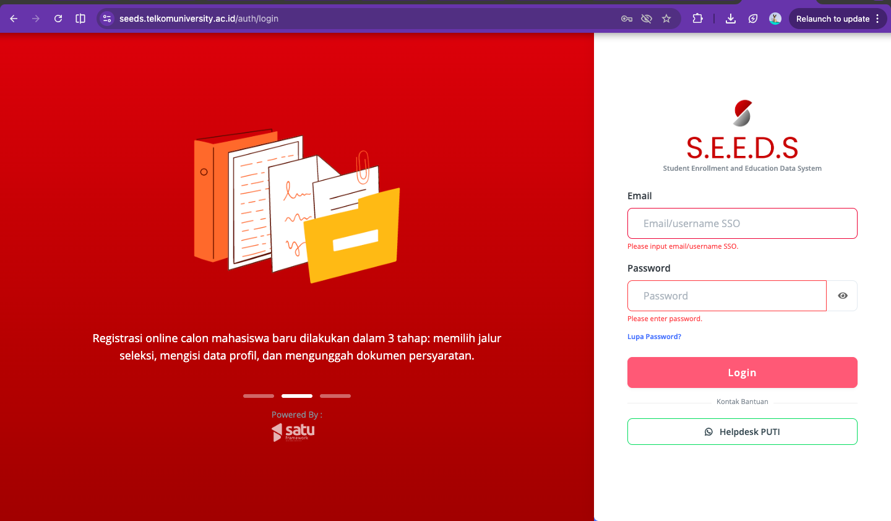Viewport: 891px width, 521px height.
Task: Toggle password visibility eye icon
Action: click(843, 296)
